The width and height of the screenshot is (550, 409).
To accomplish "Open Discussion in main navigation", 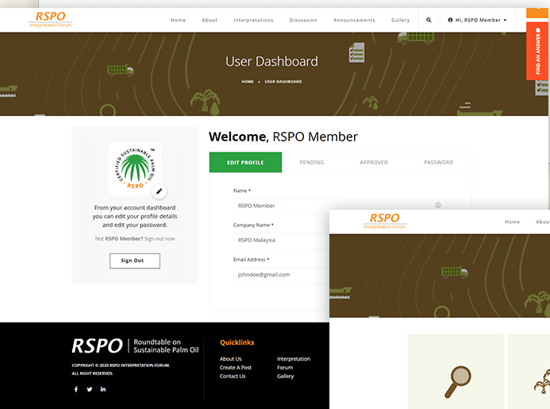I will click(x=303, y=20).
